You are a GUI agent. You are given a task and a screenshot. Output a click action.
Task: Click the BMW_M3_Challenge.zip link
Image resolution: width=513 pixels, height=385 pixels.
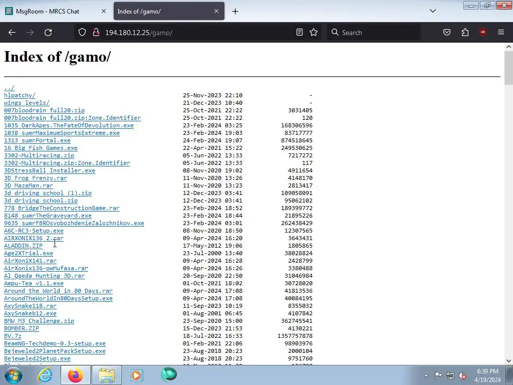(39, 321)
